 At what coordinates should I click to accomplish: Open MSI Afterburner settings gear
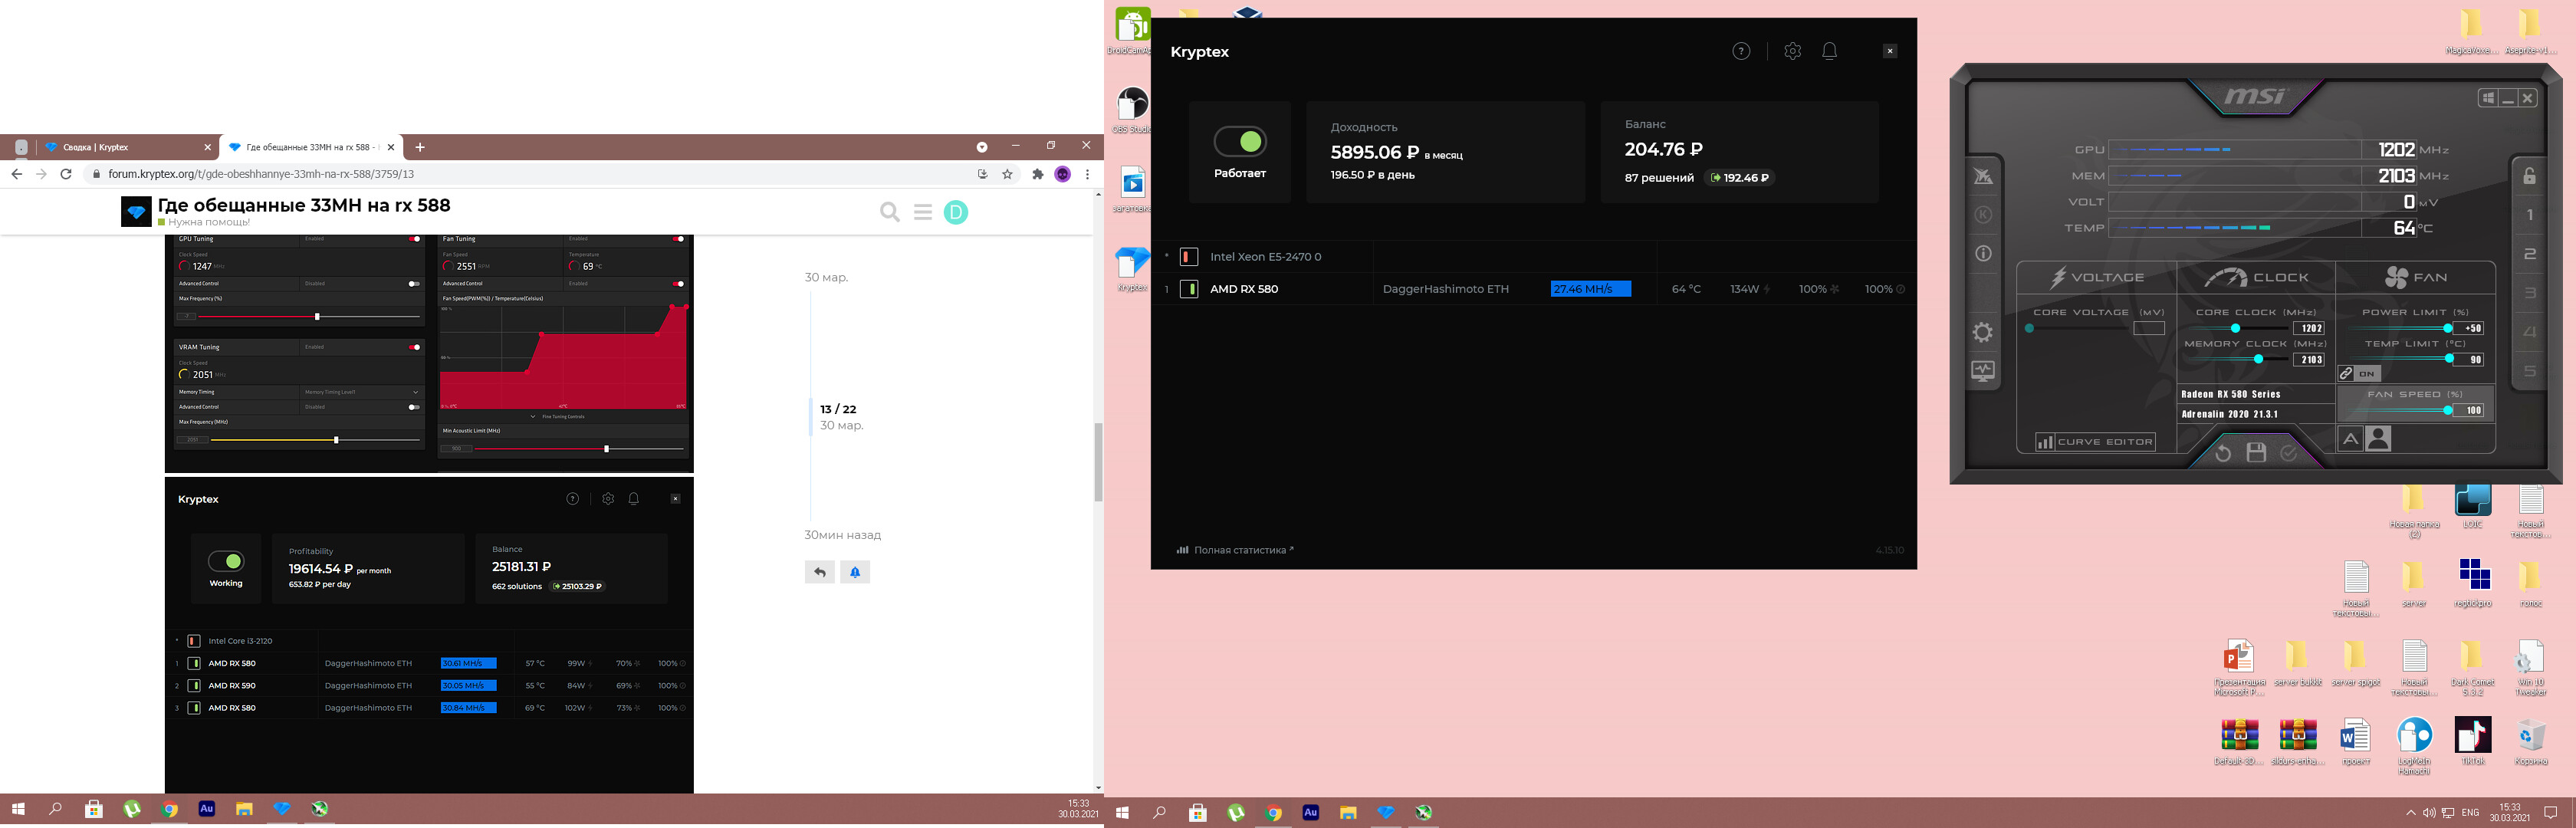tap(1983, 332)
